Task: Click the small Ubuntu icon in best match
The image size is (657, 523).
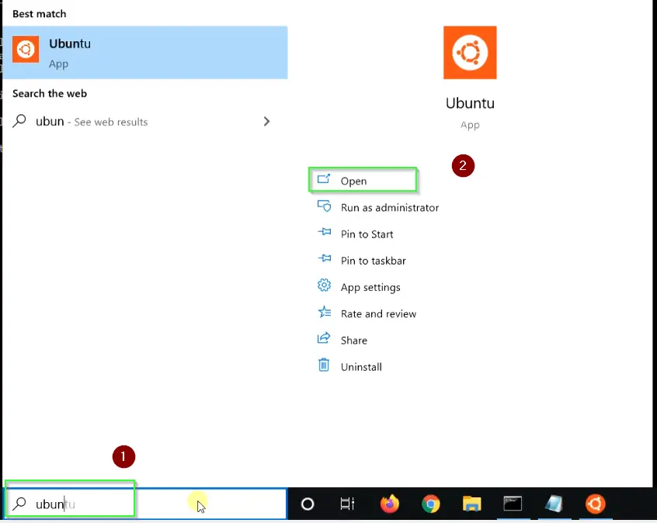Action: [x=26, y=49]
